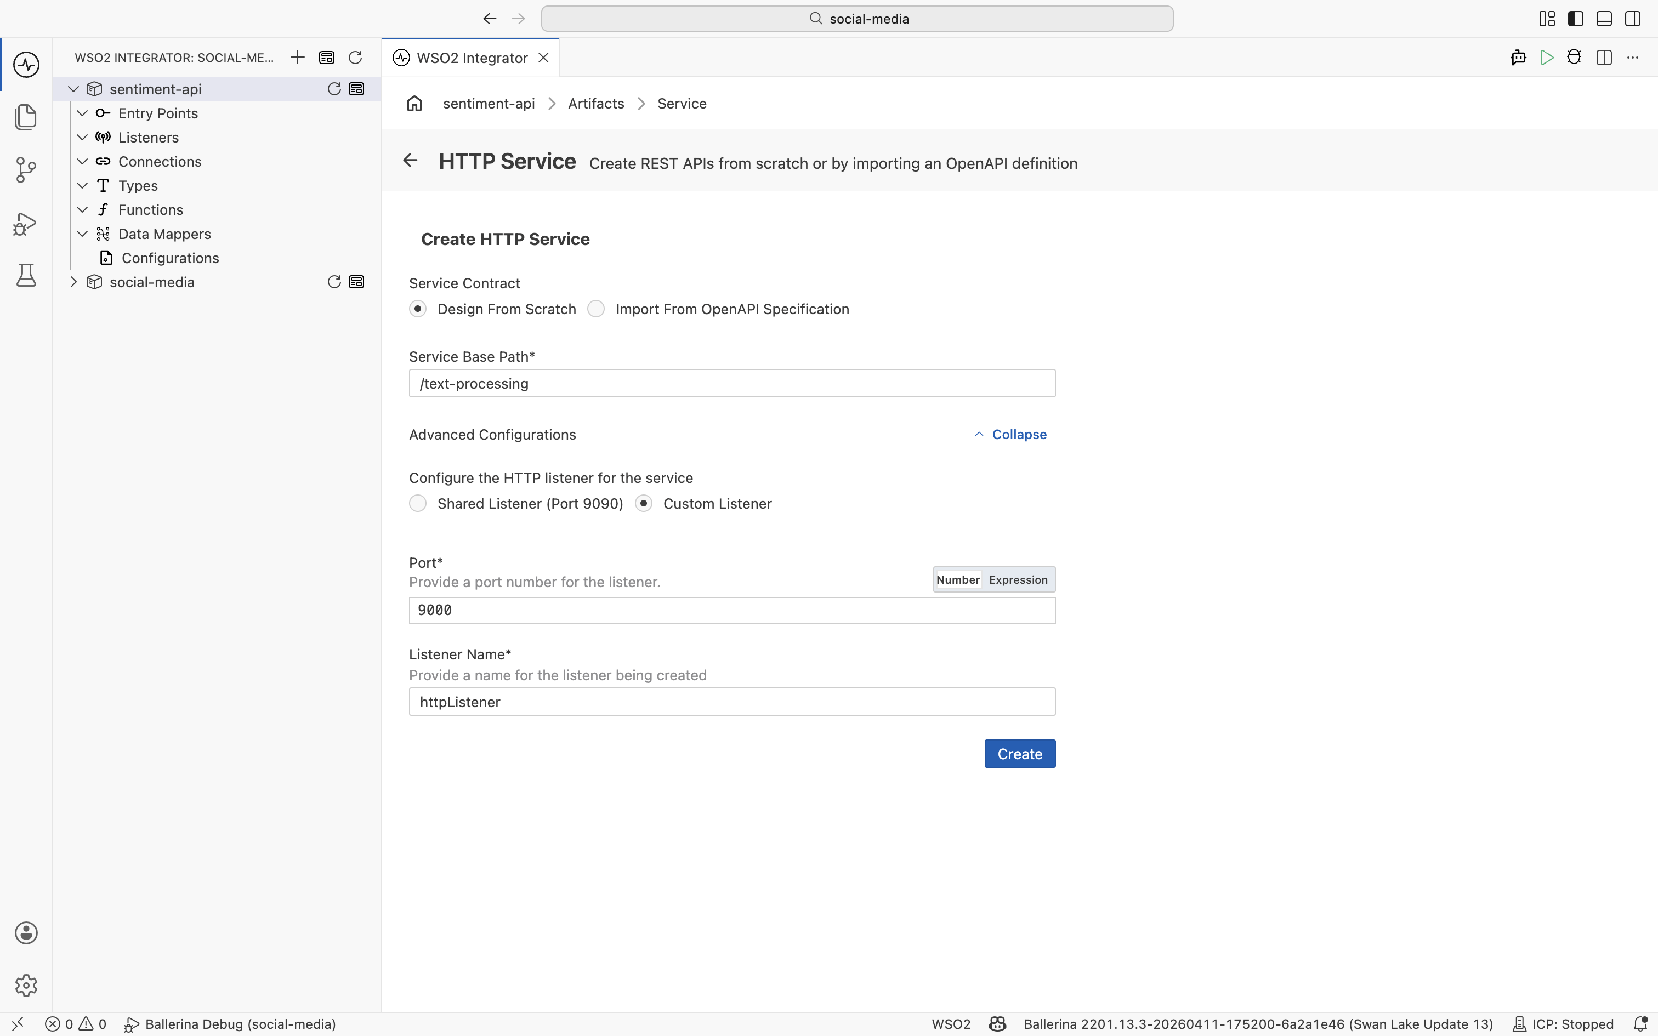
Task: Click the plus icon in sidebar header
Action: coord(297,58)
